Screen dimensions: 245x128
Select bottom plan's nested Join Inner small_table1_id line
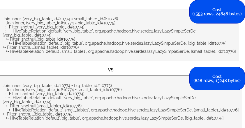(62, 90)
